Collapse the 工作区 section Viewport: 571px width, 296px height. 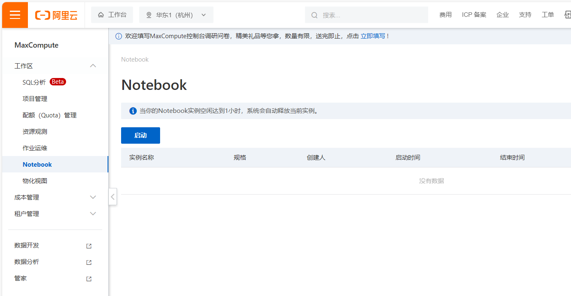click(93, 66)
